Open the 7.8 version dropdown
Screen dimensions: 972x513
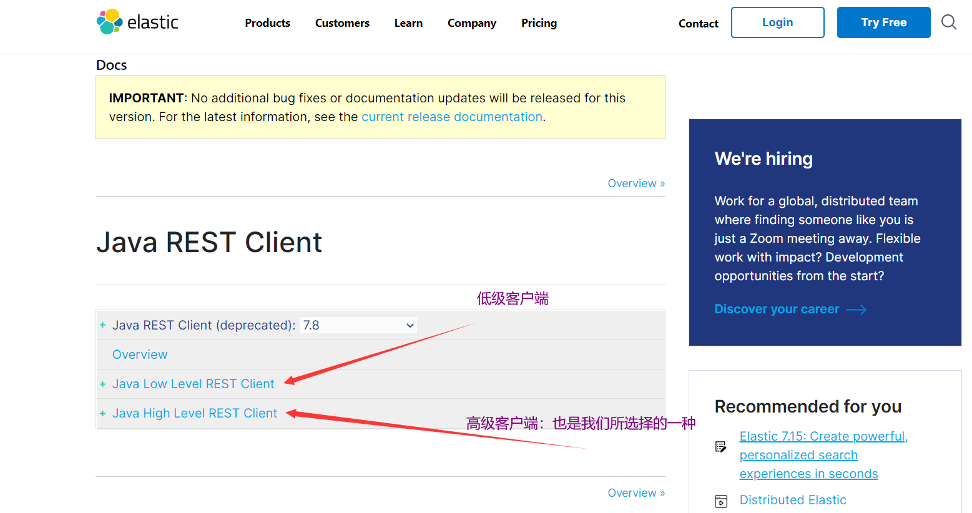click(358, 325)
